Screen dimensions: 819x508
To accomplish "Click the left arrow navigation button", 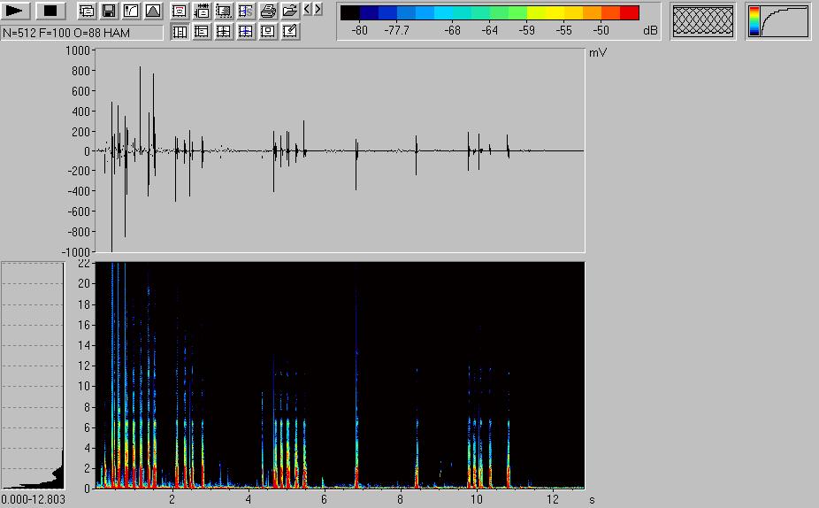I will (307, 10).
